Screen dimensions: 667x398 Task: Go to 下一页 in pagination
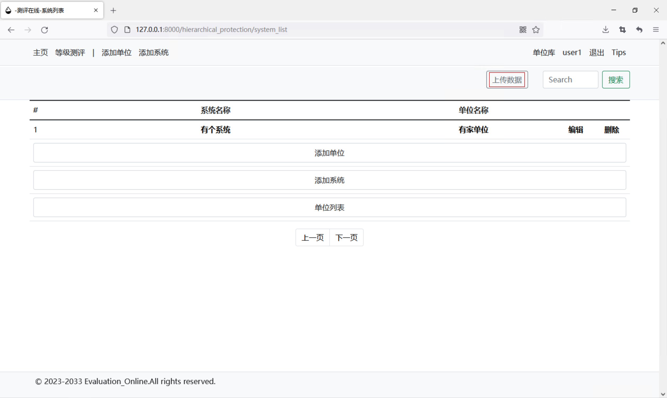click(x=346, y=238)
